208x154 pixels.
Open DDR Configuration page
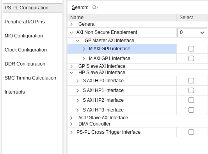coord(25,64)
